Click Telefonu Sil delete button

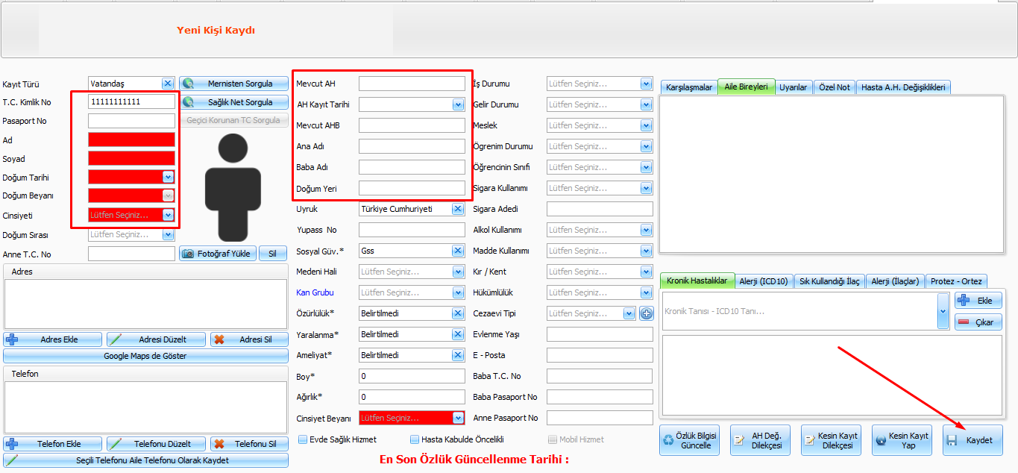click(249, 444)
